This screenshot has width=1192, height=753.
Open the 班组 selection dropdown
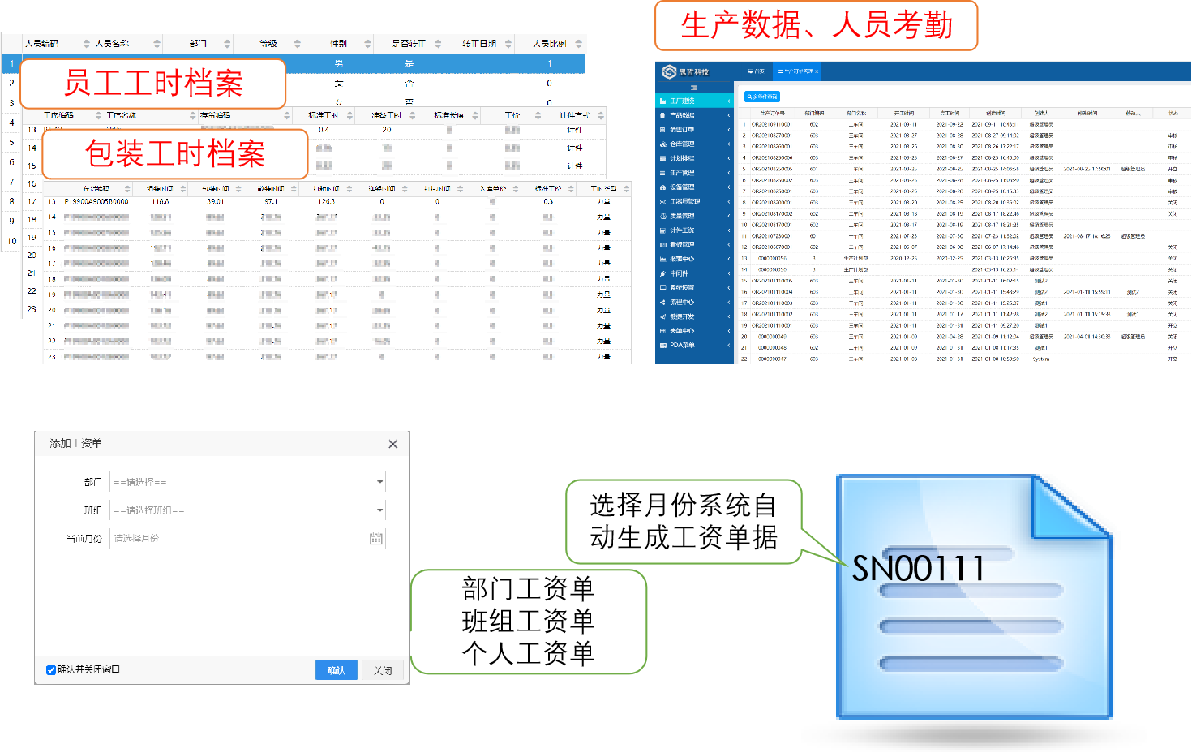(x=379, y=510)
